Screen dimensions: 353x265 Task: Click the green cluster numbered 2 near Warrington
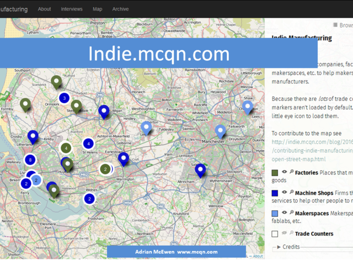(x=105, y=169)
